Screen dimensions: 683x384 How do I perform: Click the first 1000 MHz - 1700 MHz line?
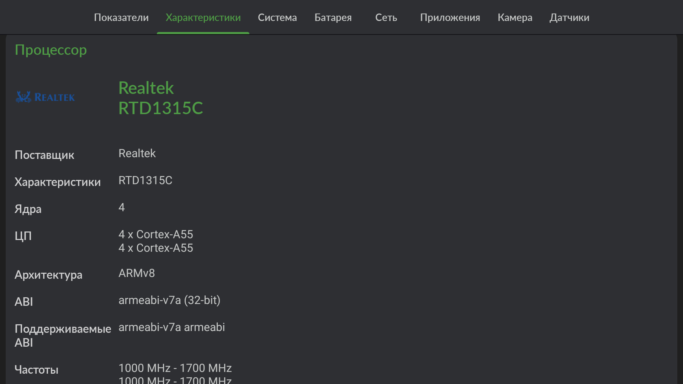click(175, 368)
